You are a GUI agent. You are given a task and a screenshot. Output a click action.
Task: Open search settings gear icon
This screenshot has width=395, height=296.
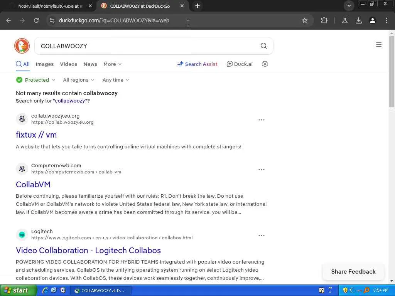click(x=265, y=64)
